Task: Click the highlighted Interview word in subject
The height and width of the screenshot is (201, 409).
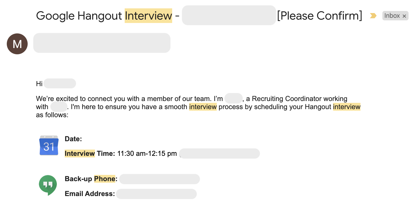Action: tap(148, 16)
